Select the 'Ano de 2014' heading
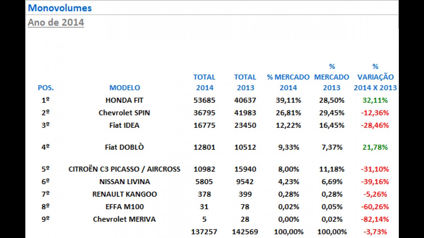Screen dimensions: 424x238 click(56, 22)
